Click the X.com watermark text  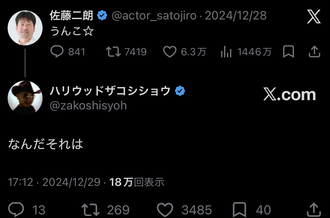[x=289, y=95]
